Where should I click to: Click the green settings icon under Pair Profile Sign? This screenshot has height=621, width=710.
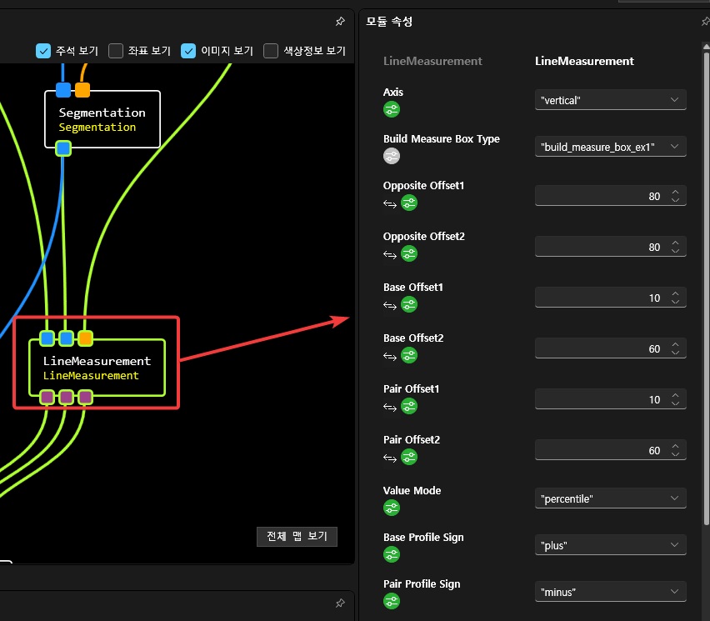click(x=392, y=600)
